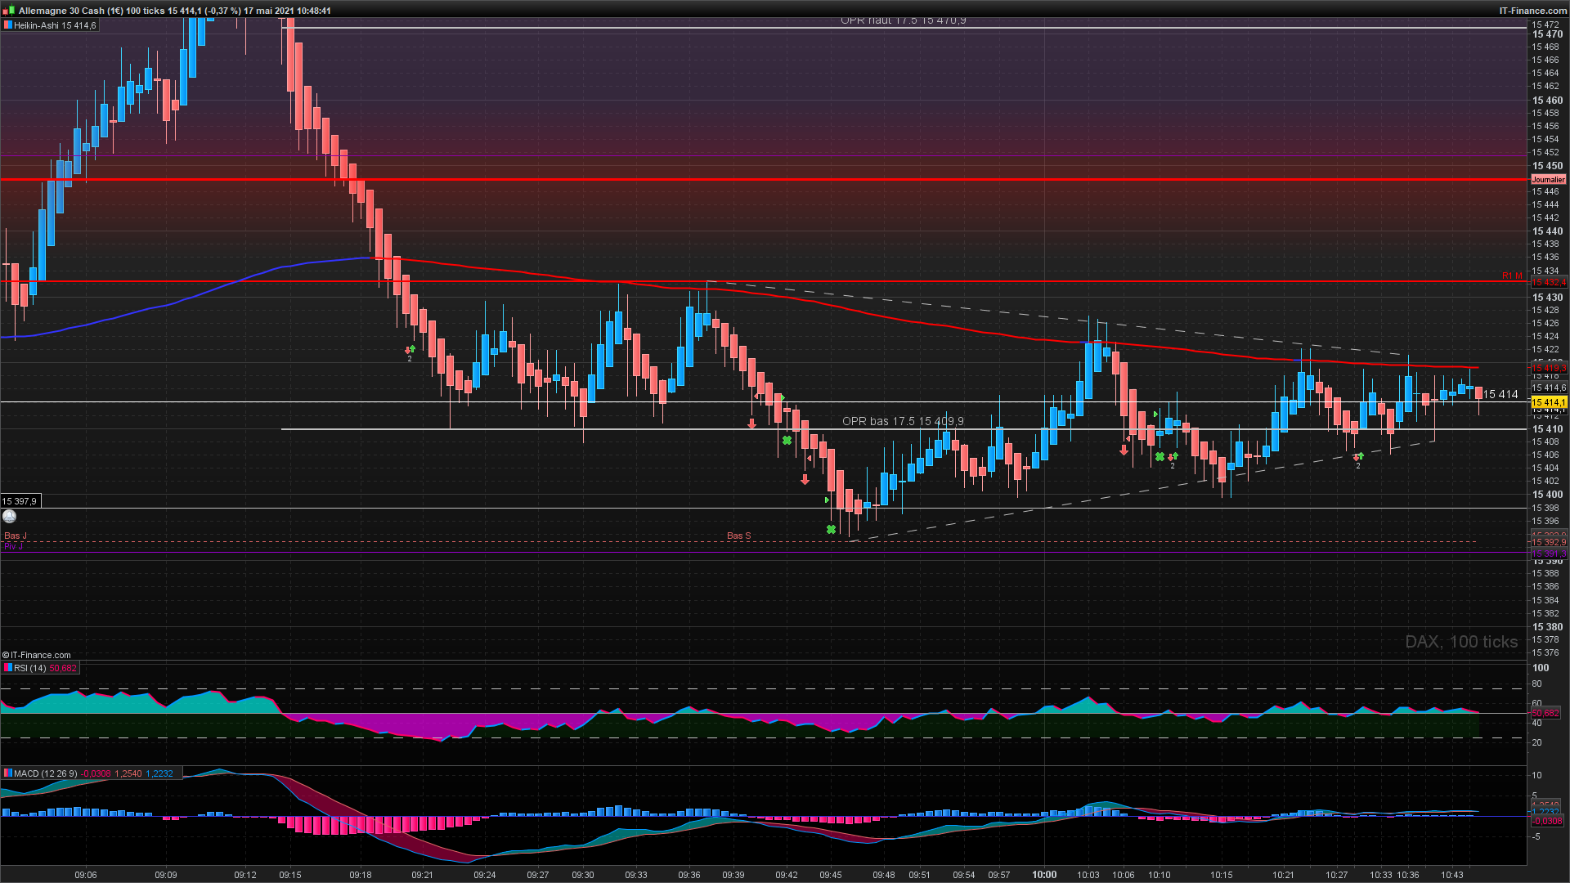Click the red moving-average price tag 15 419,3
Screen dimensions: 1570x883
click(x=1548, y=369)
